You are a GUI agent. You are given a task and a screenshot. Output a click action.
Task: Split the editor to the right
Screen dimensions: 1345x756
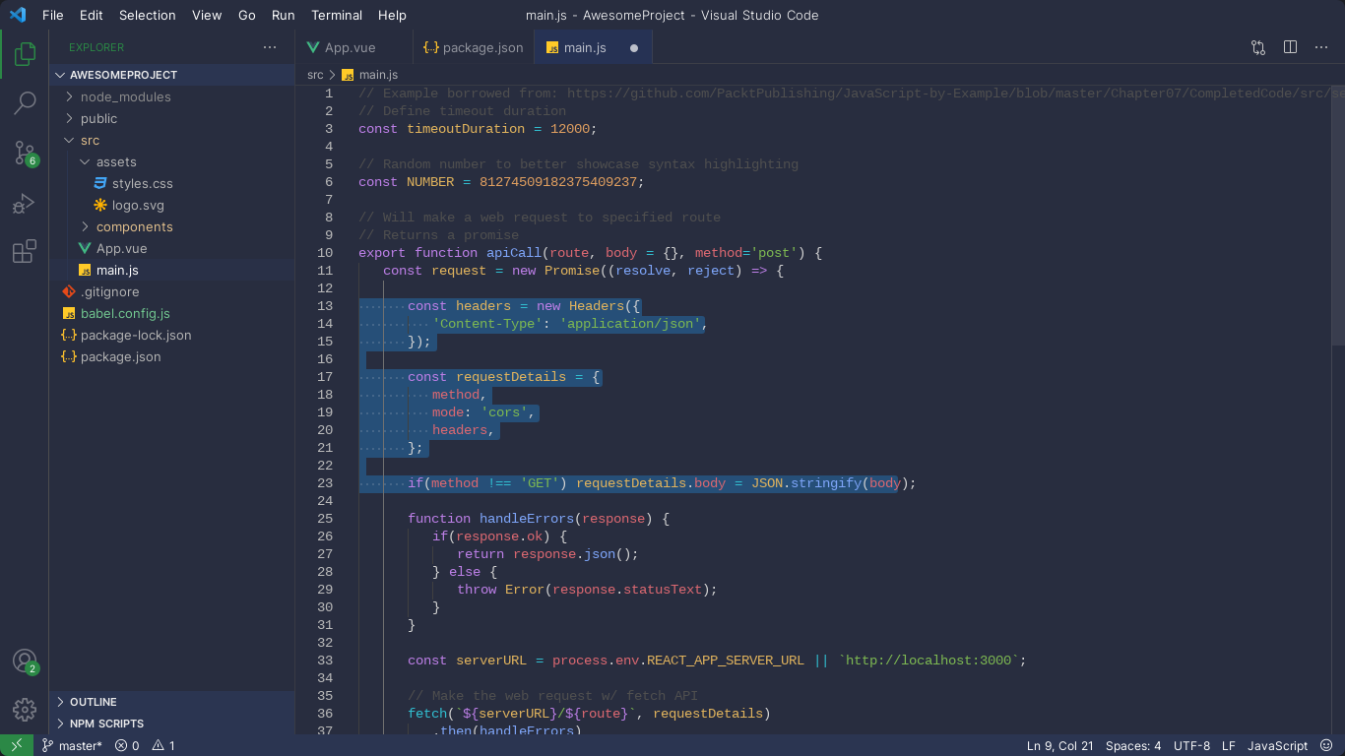point(1291,47)
